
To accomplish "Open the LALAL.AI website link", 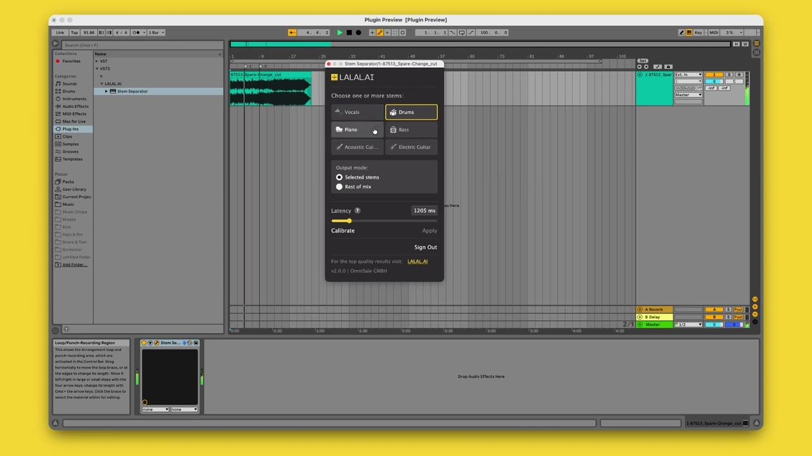I will [x=417, y=262].
